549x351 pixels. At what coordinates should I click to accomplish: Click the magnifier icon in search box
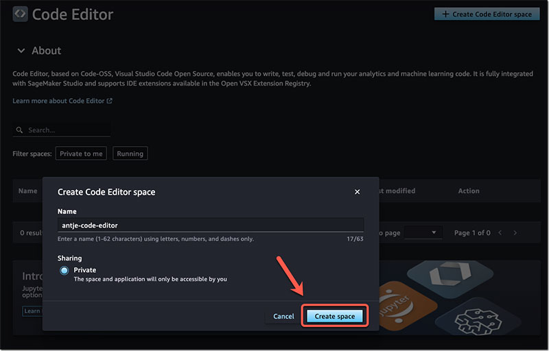21,130
